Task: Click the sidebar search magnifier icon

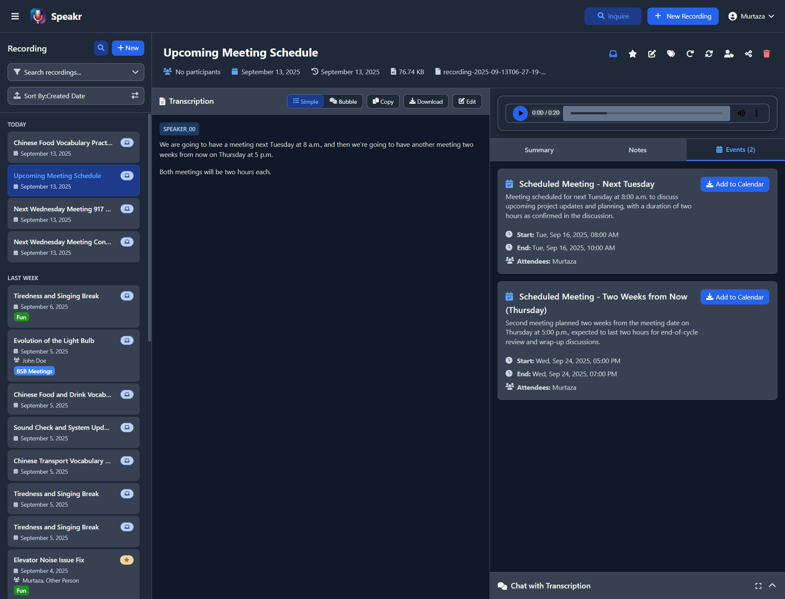Action: pos(101,48)
